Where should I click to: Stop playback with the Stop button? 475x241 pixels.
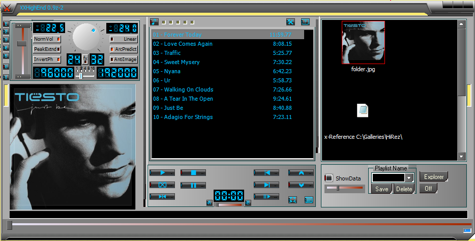(193, 173)
